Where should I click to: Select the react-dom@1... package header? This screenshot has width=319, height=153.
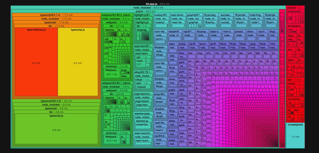pos(143,46)
